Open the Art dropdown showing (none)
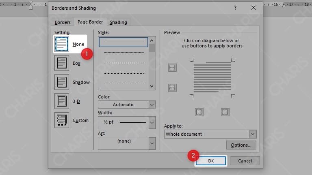The image size is (312, 175). coord(152,143)
